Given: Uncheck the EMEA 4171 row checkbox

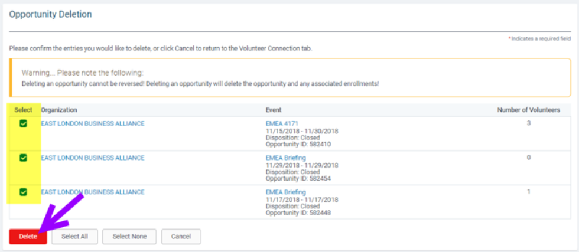Looking at the screenshot, I should click(23, 123).
